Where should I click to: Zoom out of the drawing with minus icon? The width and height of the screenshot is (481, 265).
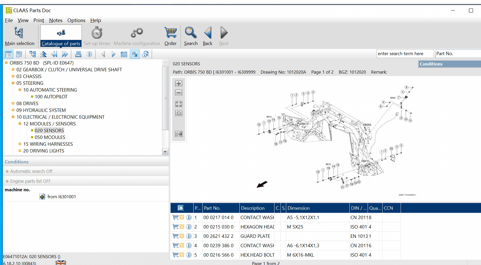179,93
